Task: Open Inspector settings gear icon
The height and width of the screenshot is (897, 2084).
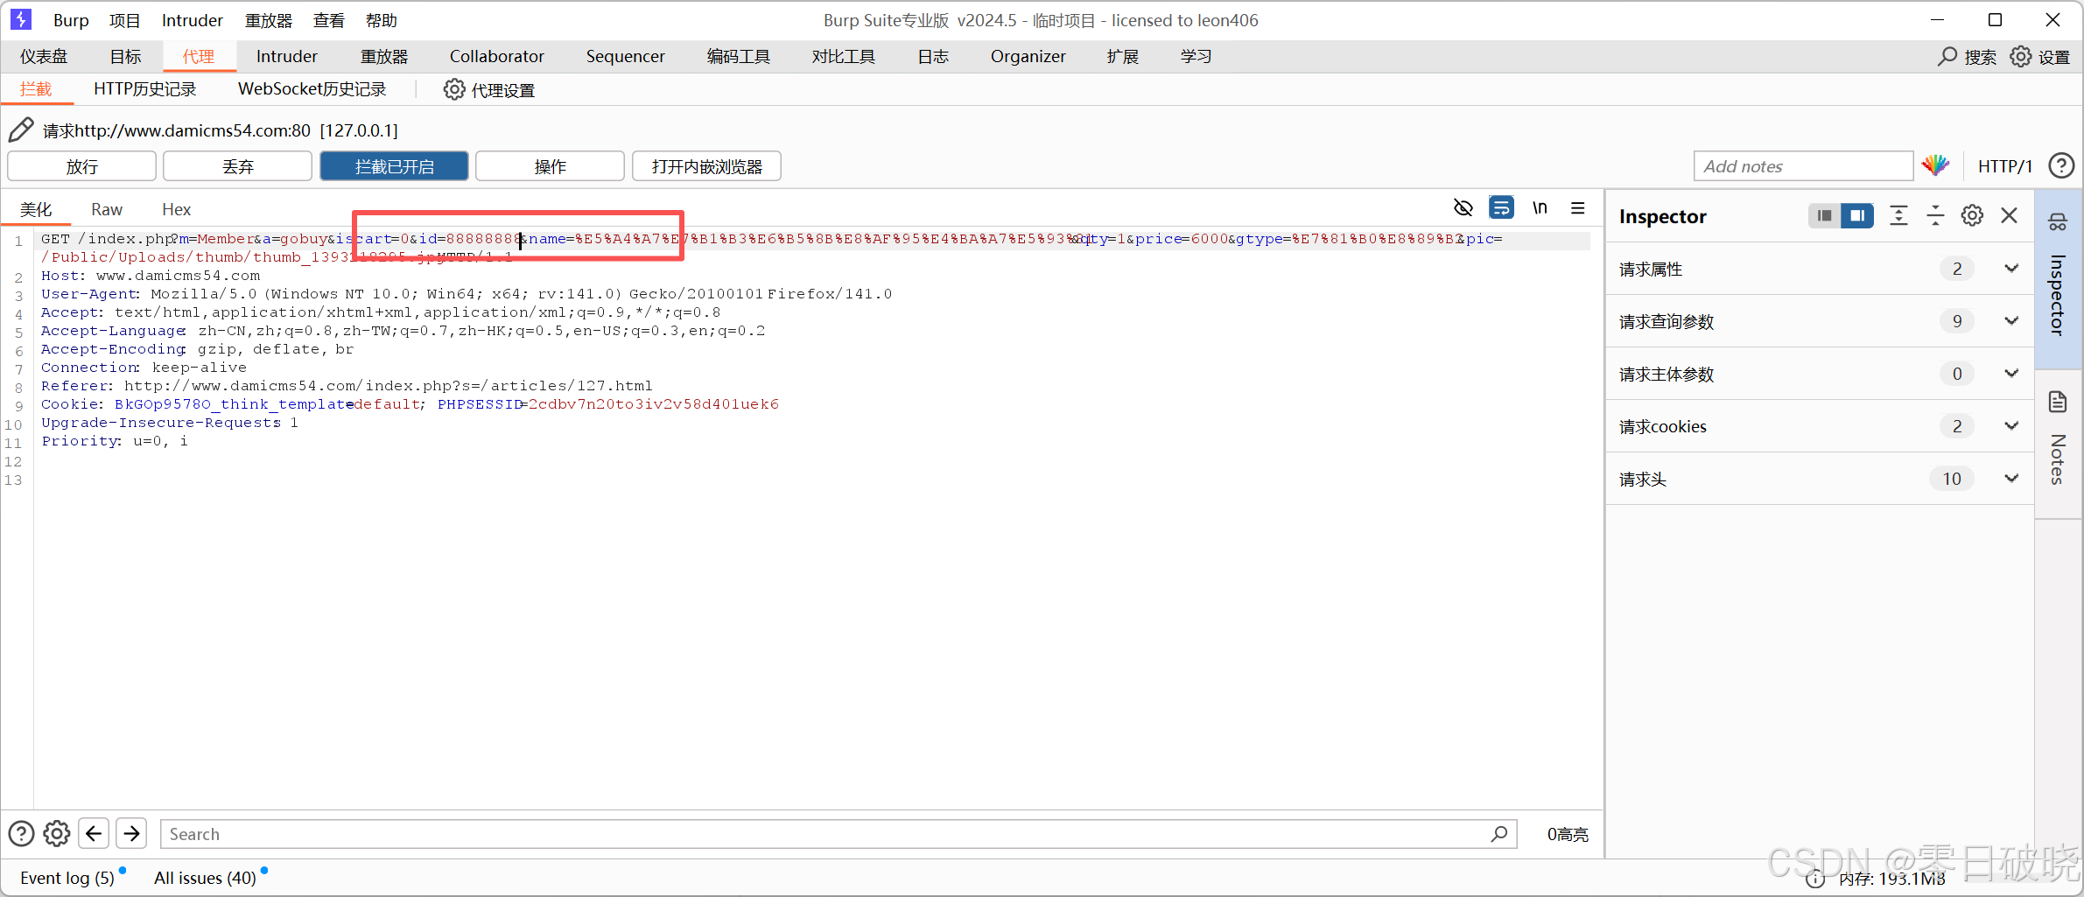Action: coord(1972,215)
